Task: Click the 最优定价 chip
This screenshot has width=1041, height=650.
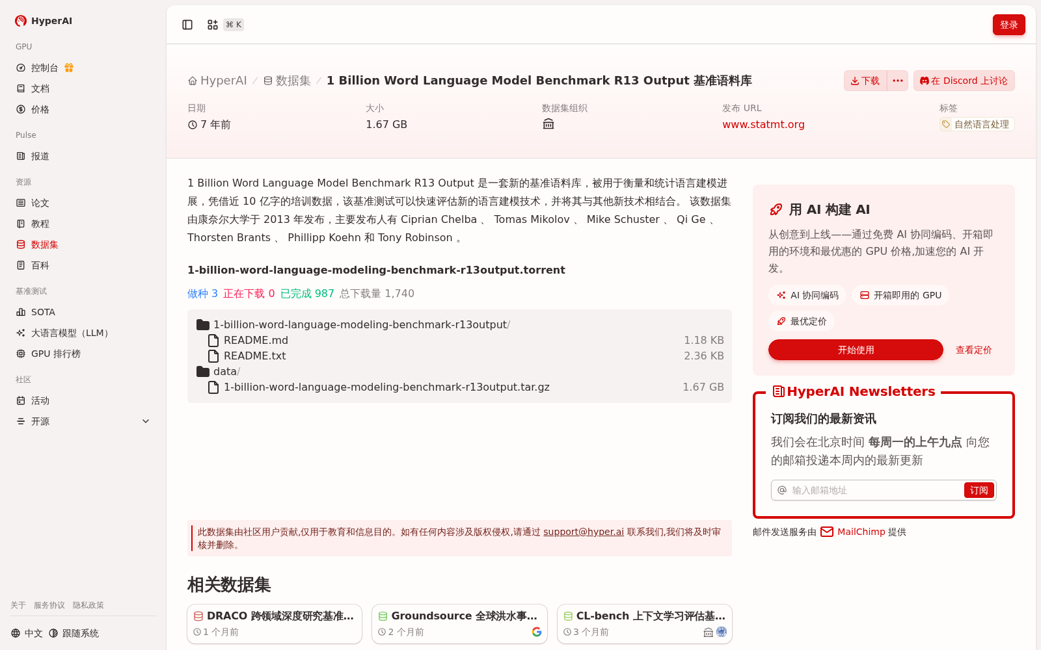Action: [802, 321]
